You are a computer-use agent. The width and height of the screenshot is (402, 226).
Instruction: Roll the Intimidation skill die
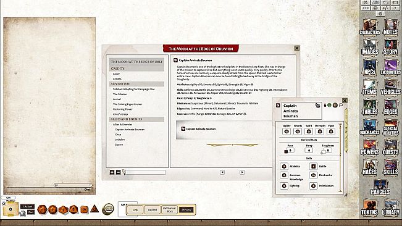coord(313,185)
